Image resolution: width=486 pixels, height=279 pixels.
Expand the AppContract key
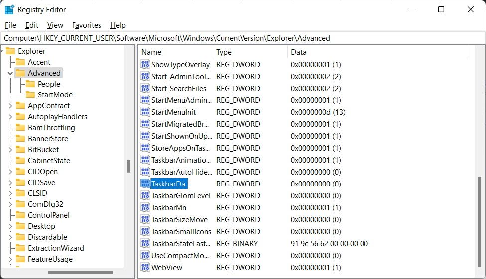(x=10, y=106)
